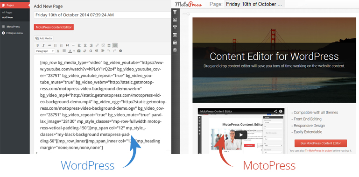Click the Add Media button
359x177 pixels.
pyautogui.click(x=43, y=38)
